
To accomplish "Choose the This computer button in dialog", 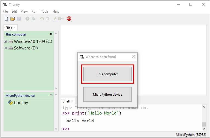I will [x=107, y=74].
